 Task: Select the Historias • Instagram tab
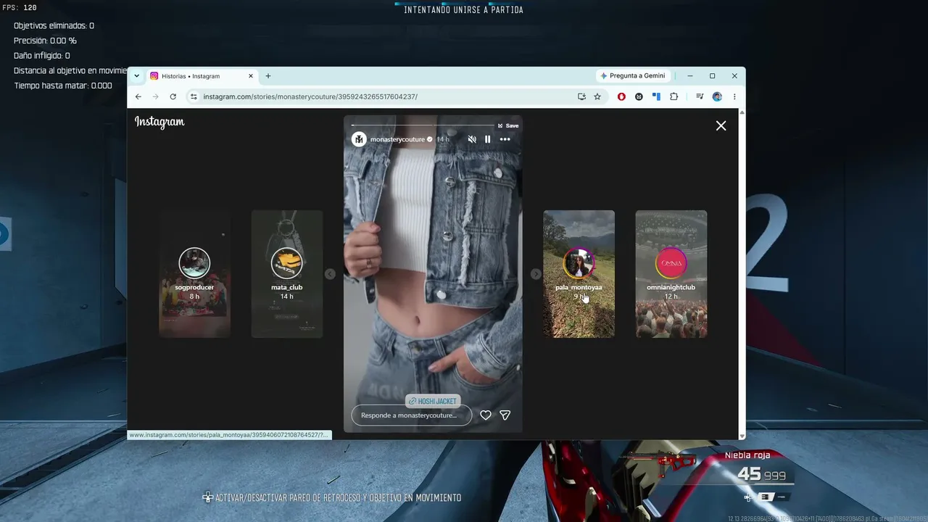tap(202, 76)
